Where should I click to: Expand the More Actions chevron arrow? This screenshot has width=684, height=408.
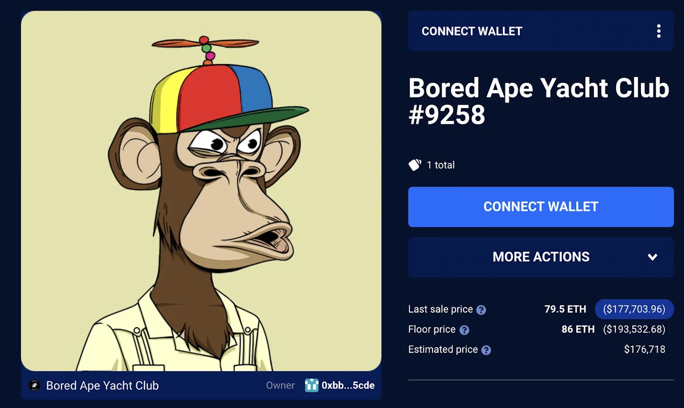[x=652, y=257]
